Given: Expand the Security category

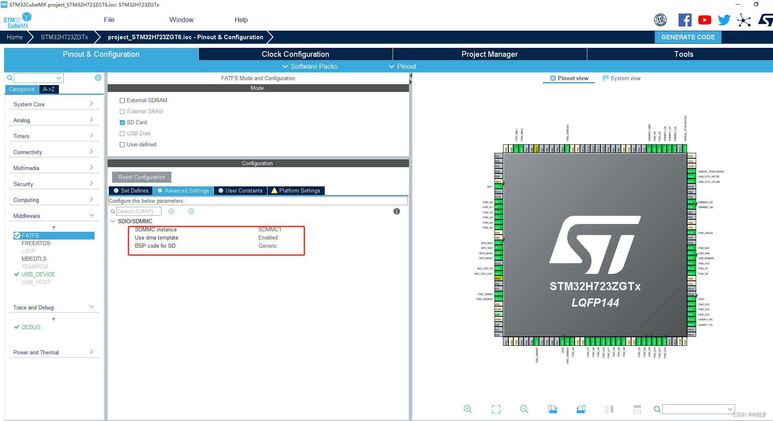Looking at the screenshot, I should tap(54, 184).
